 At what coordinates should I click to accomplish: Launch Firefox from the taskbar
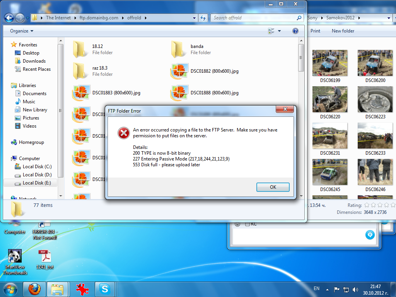tap(34, 289)
